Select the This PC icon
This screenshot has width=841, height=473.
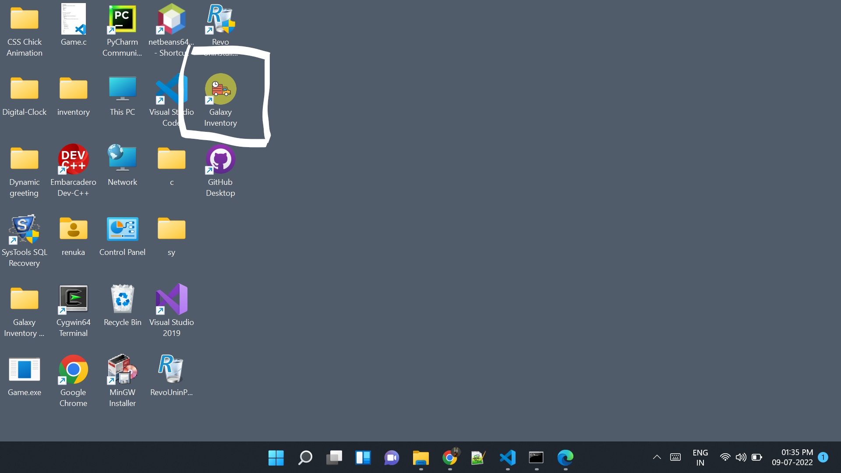coord(122,95)
